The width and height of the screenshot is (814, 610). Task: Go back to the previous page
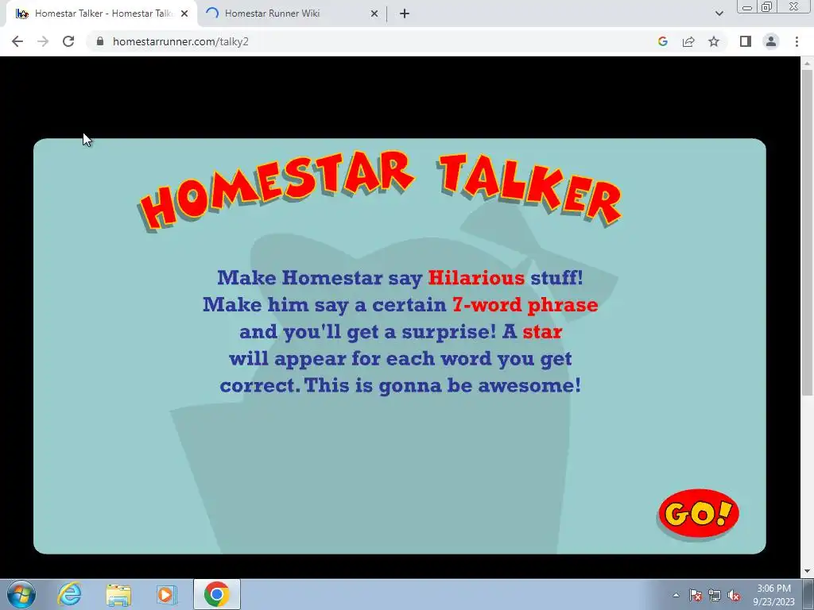tap(17, 41)
